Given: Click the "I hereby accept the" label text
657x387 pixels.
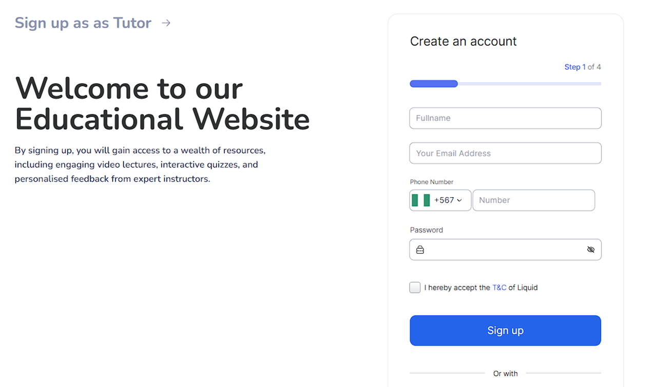Looking at the screenshot, I should 457,287.
